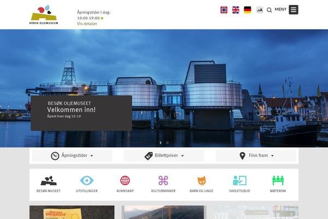Screen dimensions: 328x219
Task: Change text size with the aA icon
Action: pyautogui.click(x=260, y=10)
